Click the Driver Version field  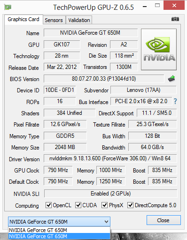point(110,158)
